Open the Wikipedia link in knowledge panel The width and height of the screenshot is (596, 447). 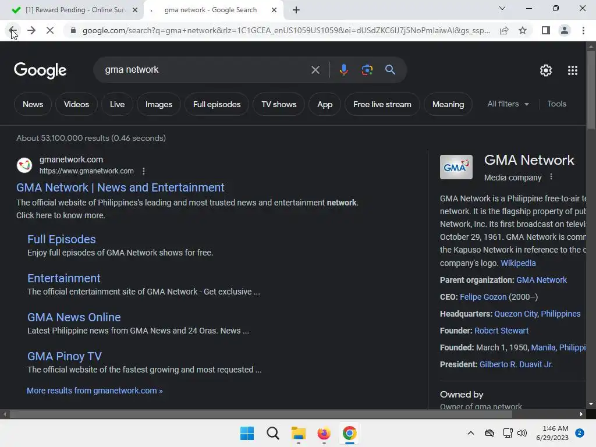point(518,263)
